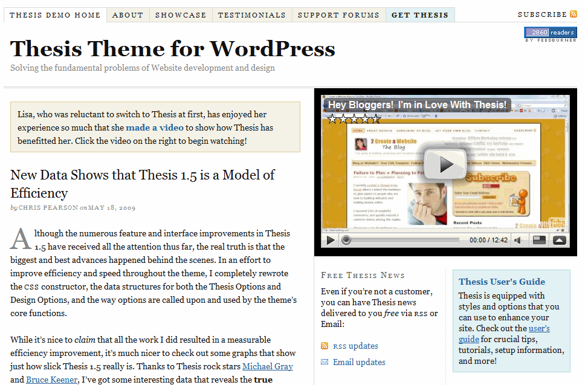Start the video with the large center play button
This screenshot has width=585, height=385.
(x=445, y=164)
